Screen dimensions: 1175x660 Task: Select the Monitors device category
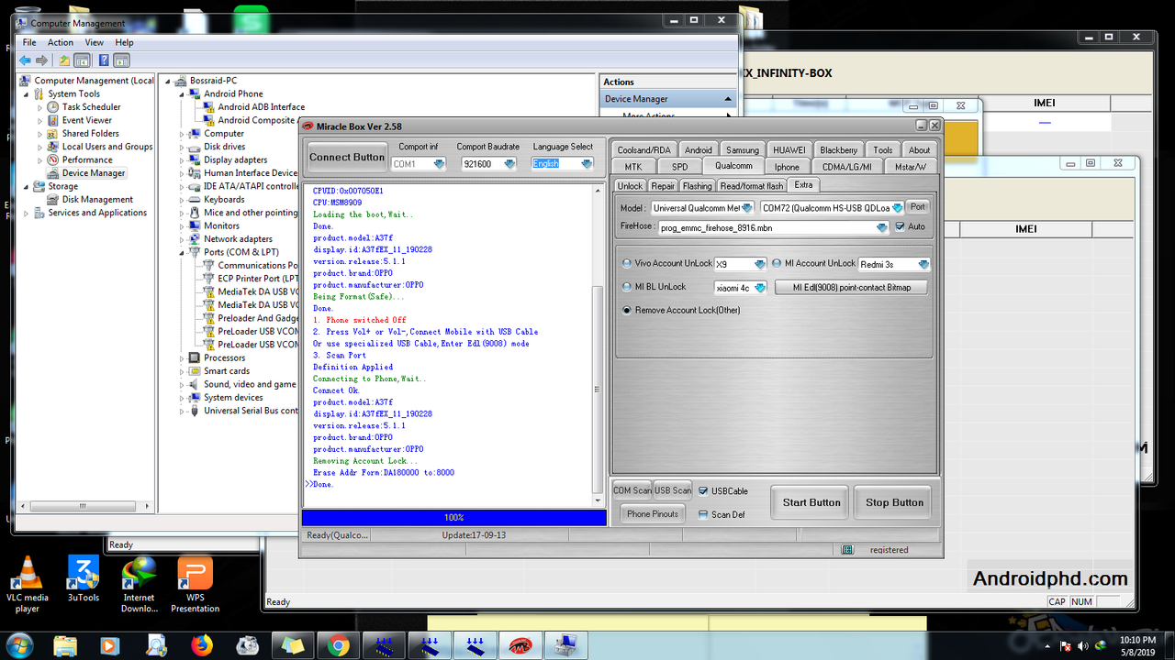click(221, 225)
